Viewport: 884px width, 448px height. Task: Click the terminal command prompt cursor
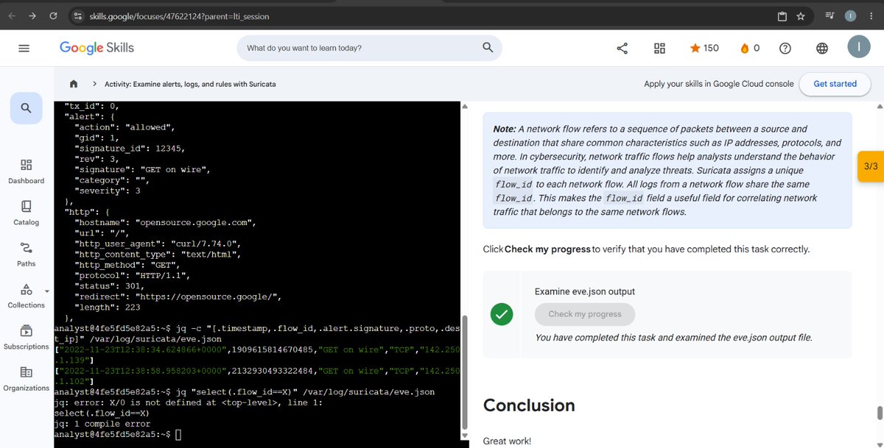(x=178, y=435)
